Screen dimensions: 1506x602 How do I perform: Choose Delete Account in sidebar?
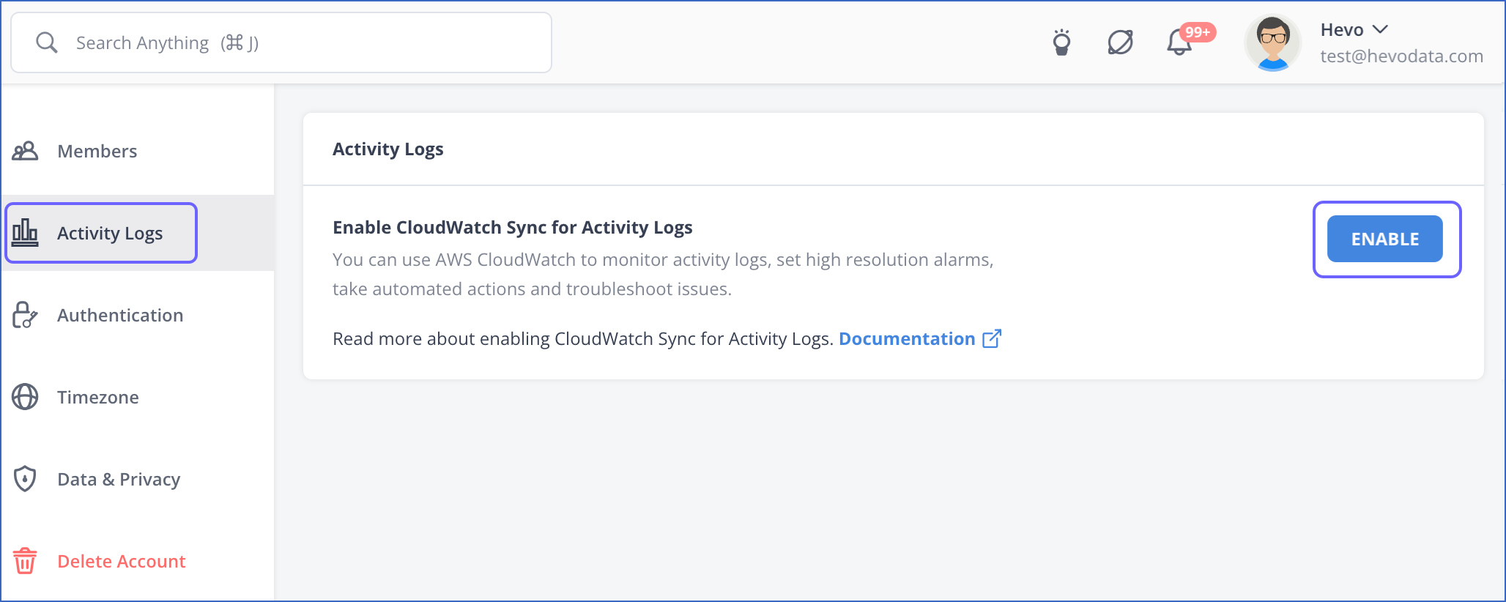click(x=138, y=561)
